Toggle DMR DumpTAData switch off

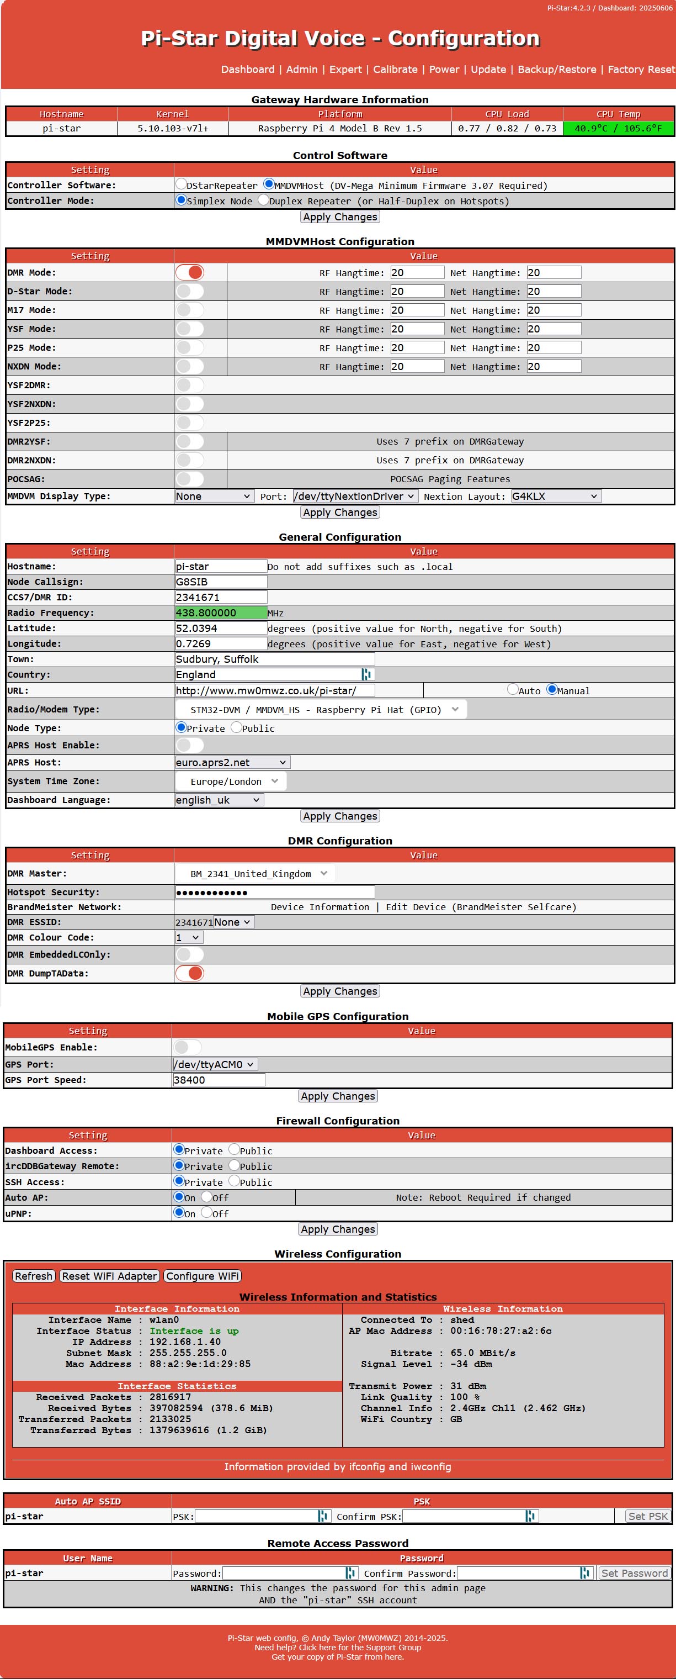189,973
